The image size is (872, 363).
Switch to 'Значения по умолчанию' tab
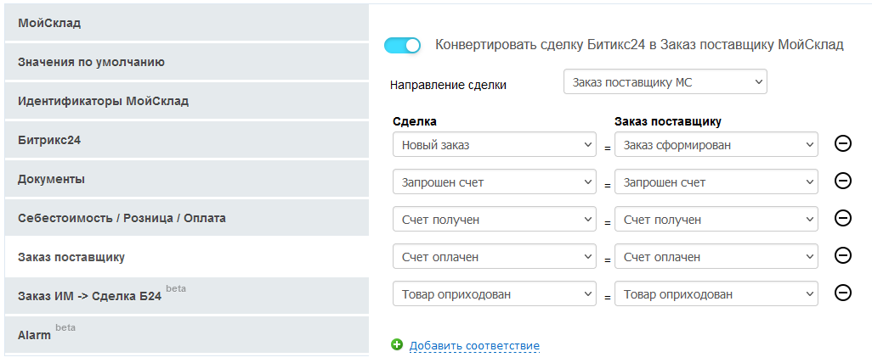click(x=186, y=62)
